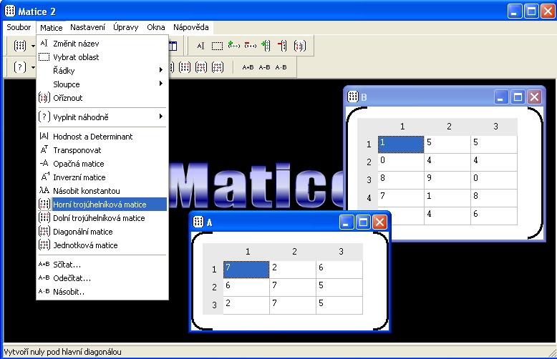Click the Matice 2 application icon in title bar
The height and width of the screenshot is (359, 557).
coord(10,11)
